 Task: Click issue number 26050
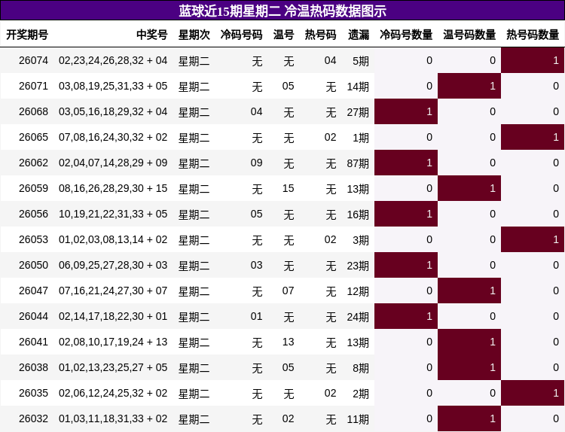(33, 265)
